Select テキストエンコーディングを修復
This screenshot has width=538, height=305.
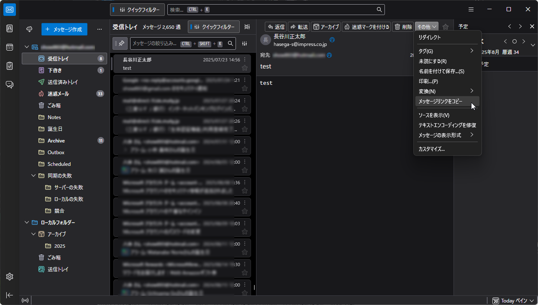(x=446, y=125)
